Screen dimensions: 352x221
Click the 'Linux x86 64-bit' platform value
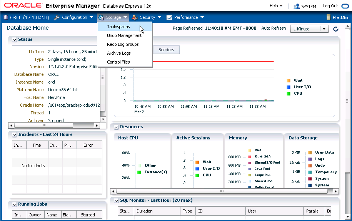63,90
